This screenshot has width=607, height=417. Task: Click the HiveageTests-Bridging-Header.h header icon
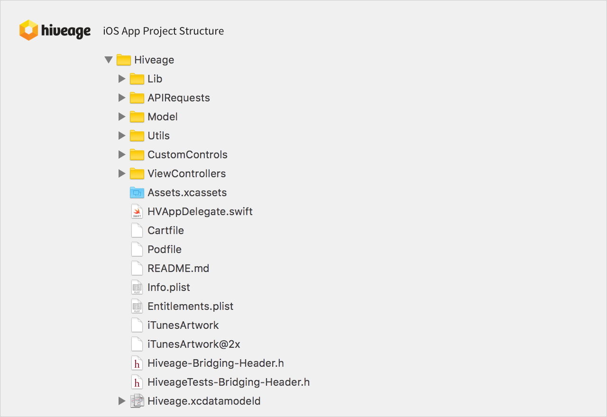click(x=137, y=382)
